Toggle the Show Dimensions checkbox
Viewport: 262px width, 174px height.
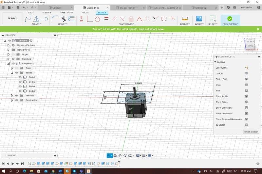247,108
